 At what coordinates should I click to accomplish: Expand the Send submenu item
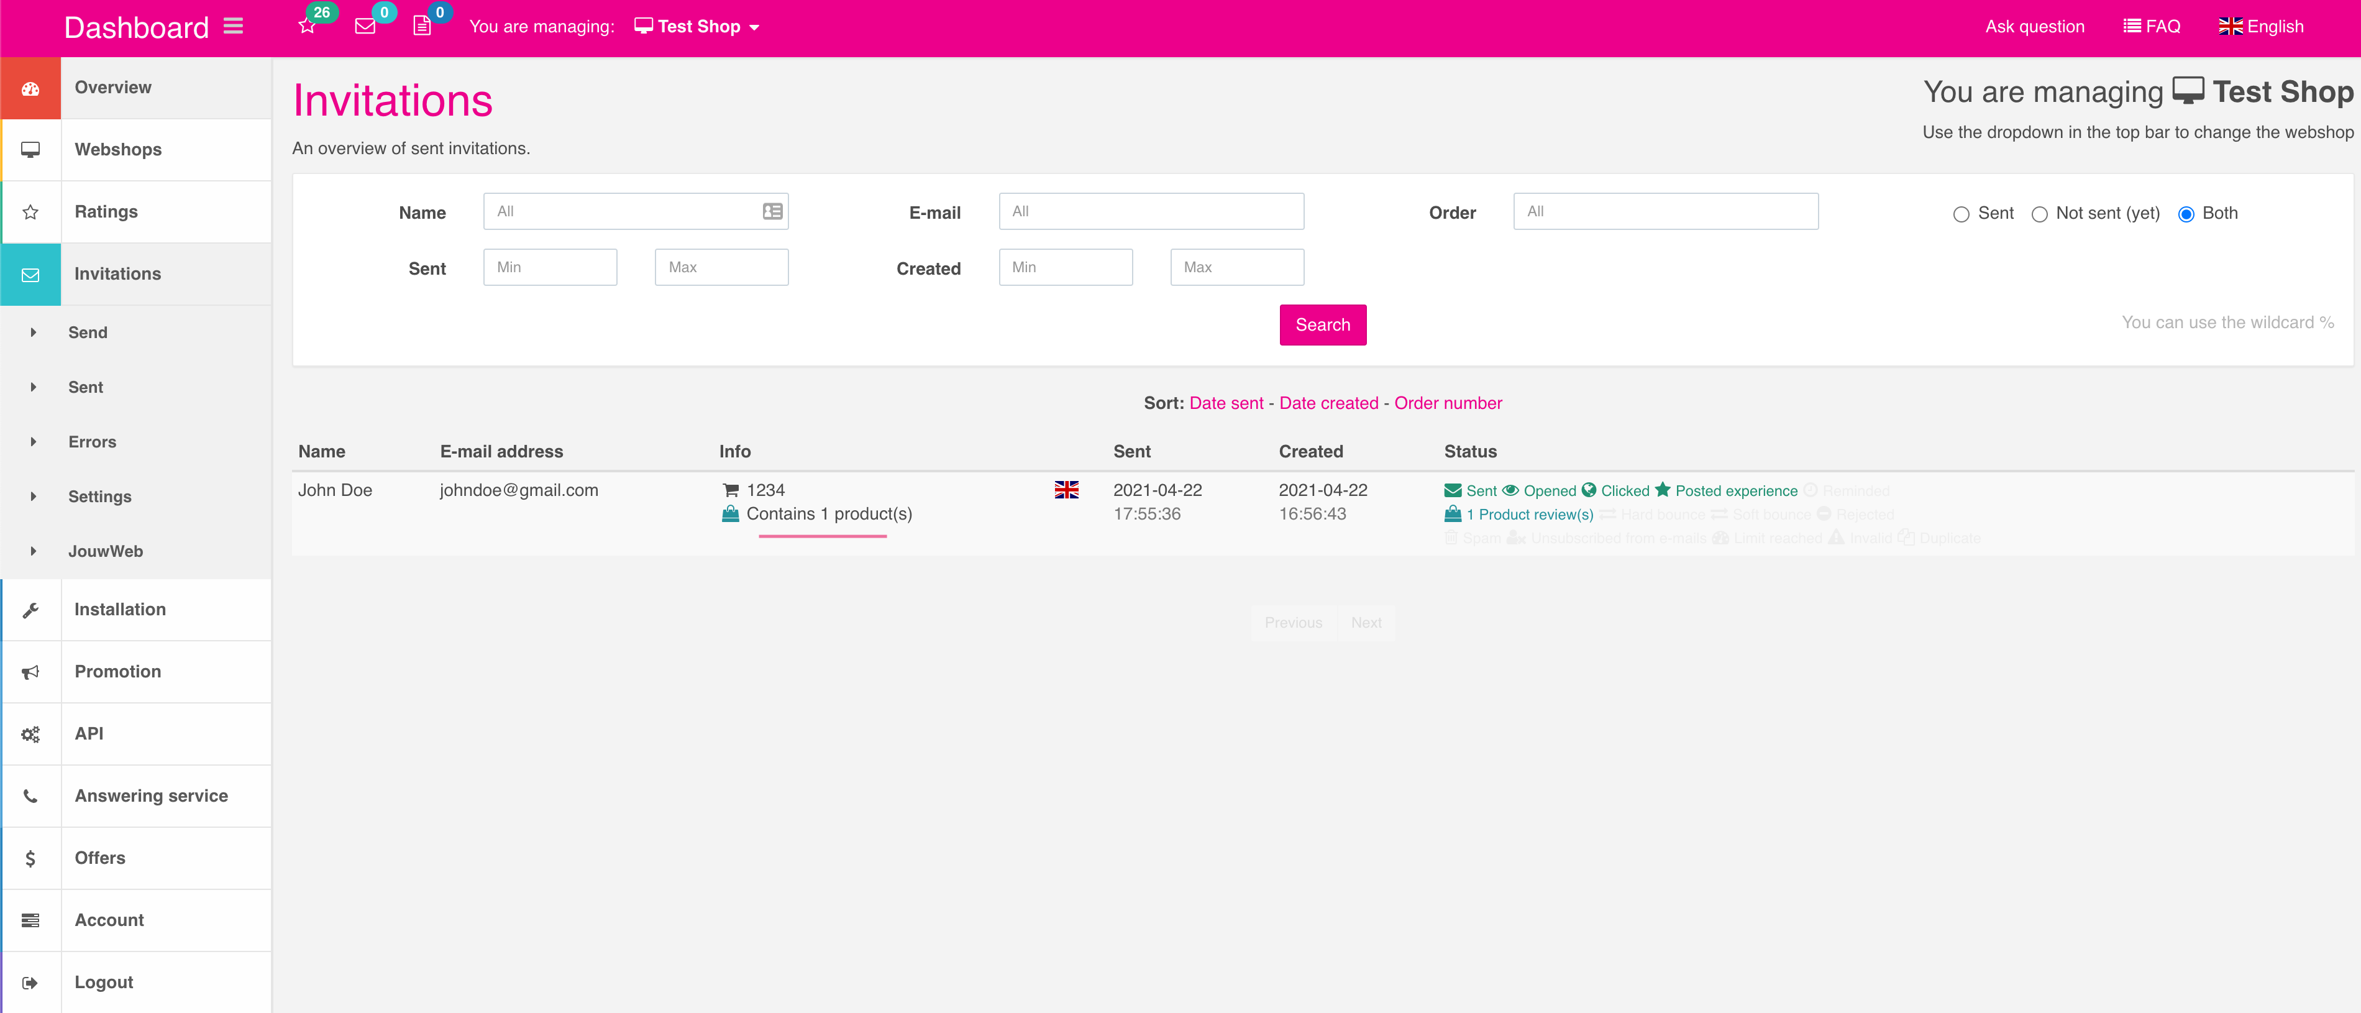tap(88, 332)
